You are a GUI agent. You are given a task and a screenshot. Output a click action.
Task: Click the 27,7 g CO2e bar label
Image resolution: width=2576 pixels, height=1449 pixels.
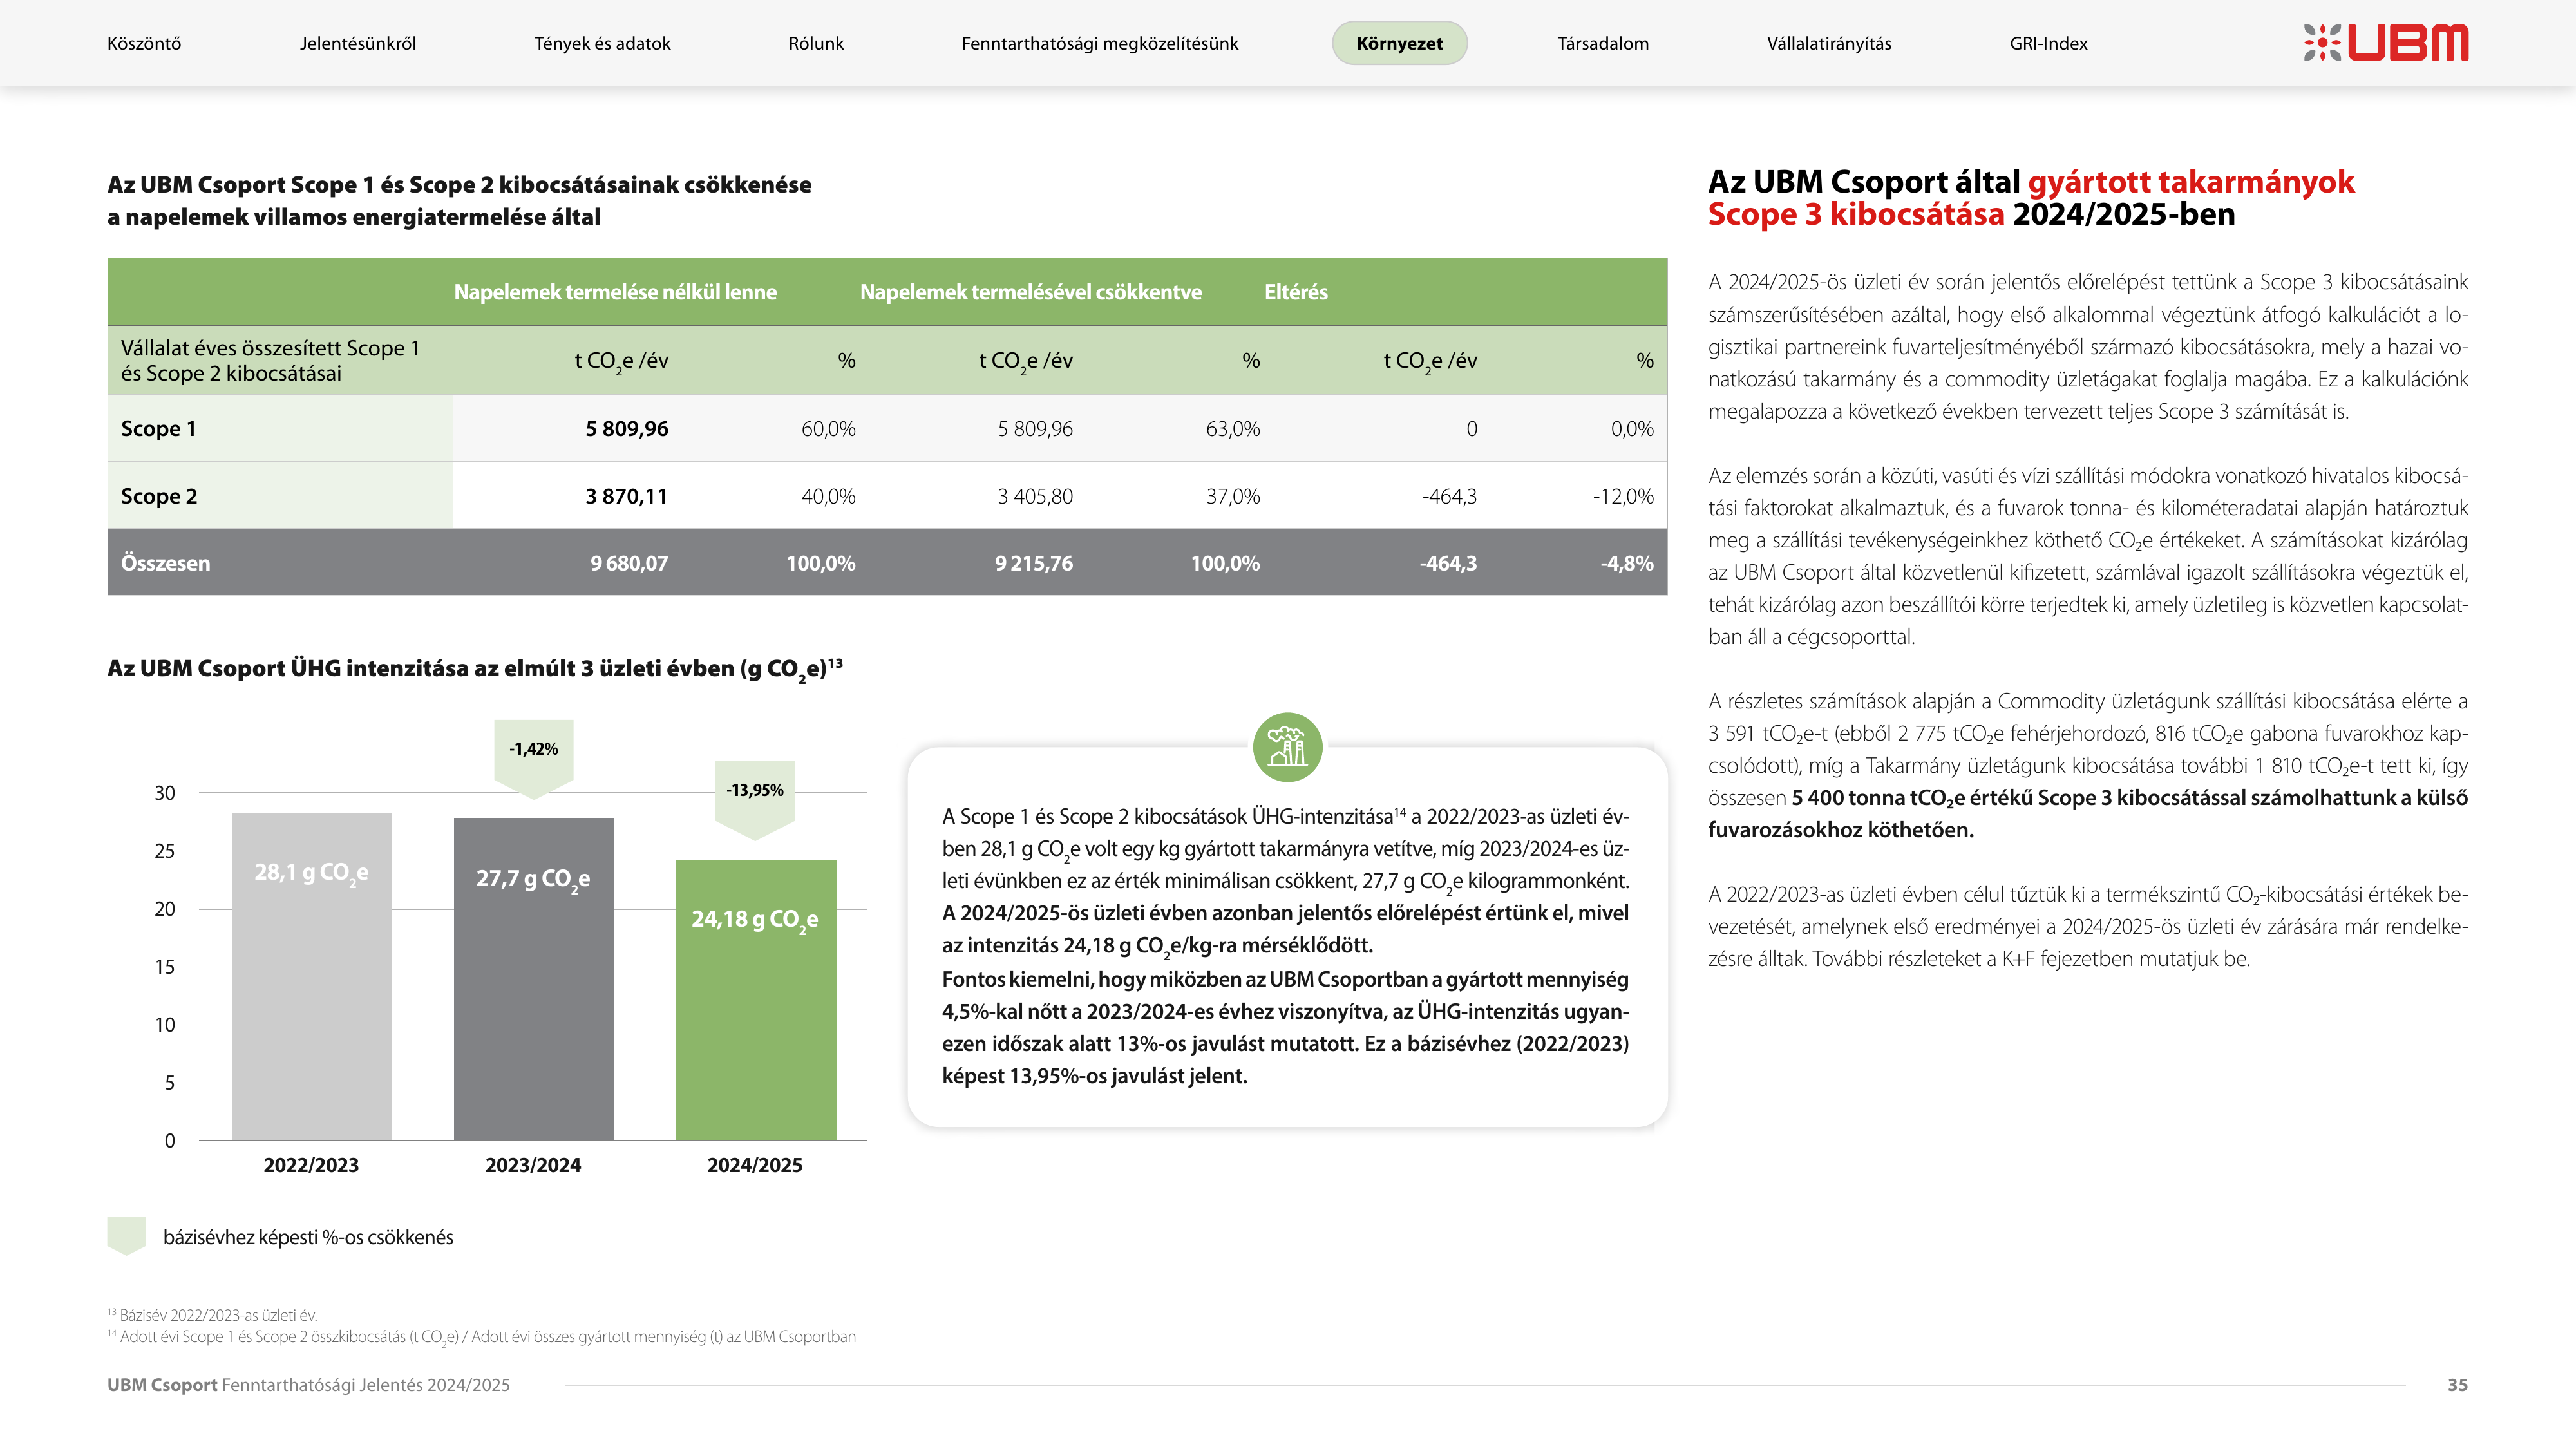point(533,880)
